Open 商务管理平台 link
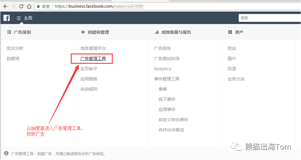This screenshot has height=160, width=301. point(93,48)
